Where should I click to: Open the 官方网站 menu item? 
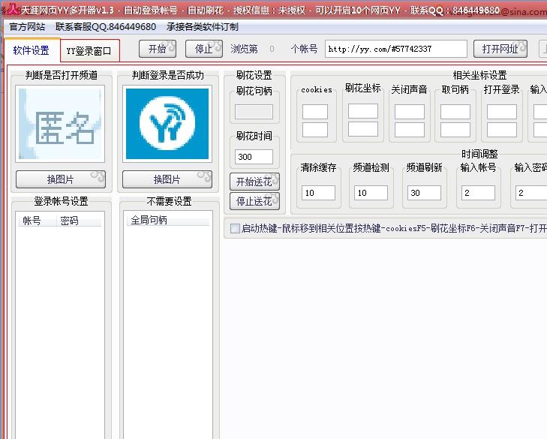pyautogui.click(x=27, y=26)
